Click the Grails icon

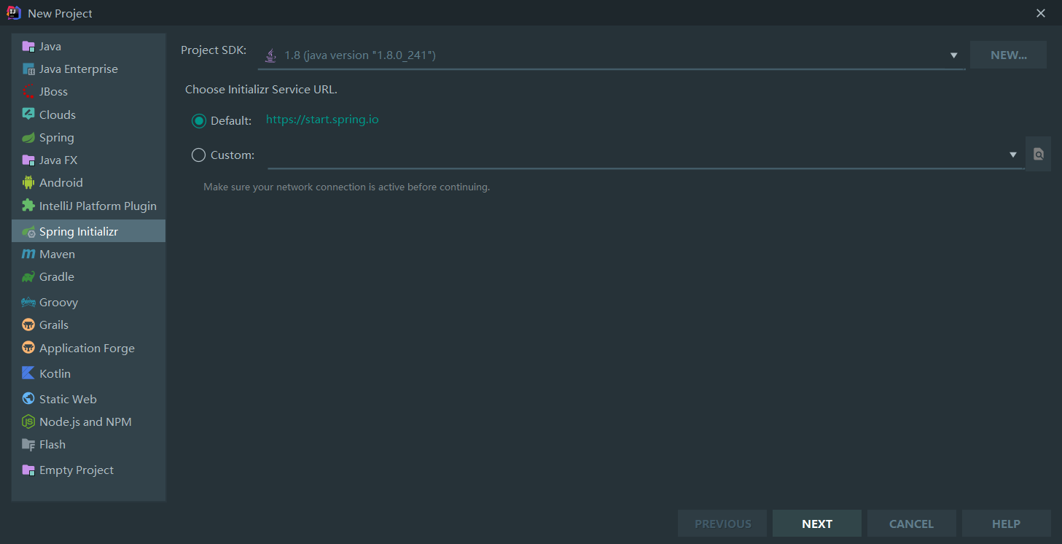28,325
